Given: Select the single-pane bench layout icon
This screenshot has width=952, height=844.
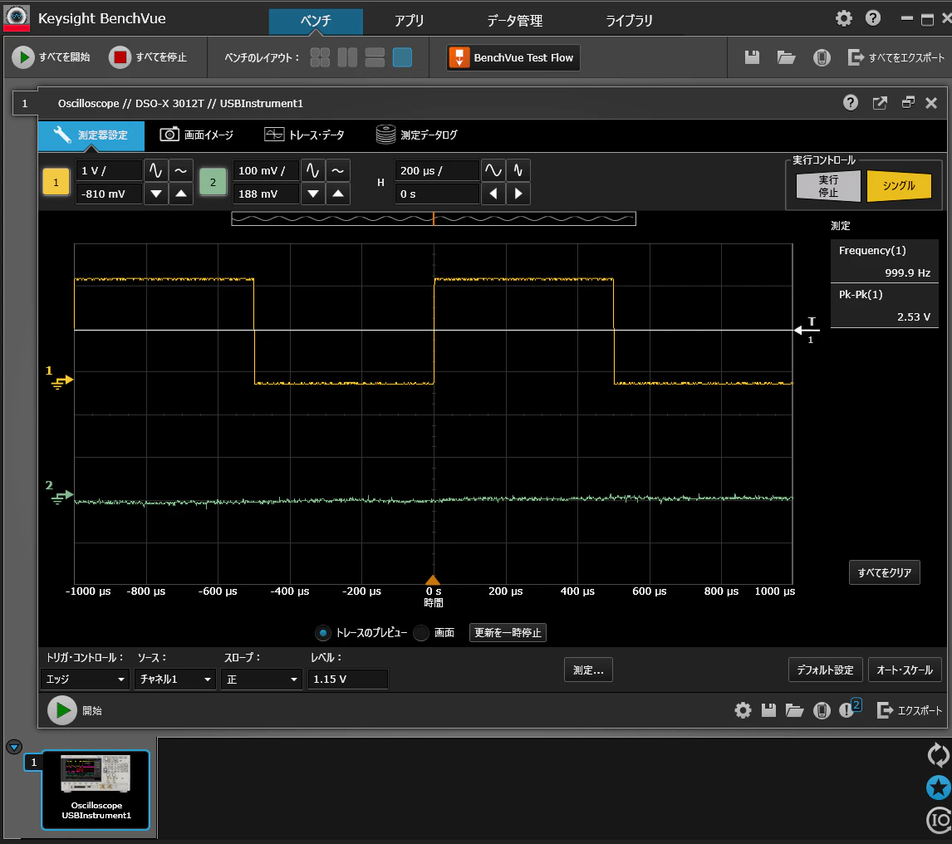Looking at the screenshot, I should click(403, 57).
